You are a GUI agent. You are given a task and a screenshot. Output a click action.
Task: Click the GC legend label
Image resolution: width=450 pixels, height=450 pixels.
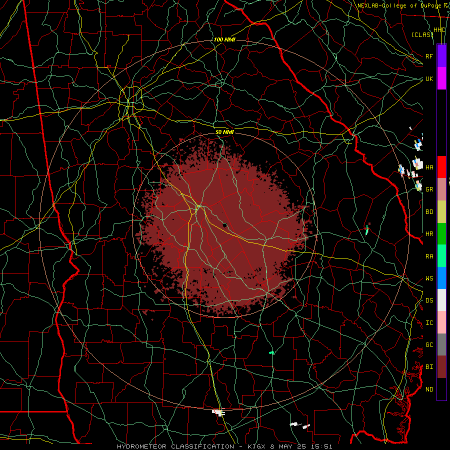[x=429, y=345]
